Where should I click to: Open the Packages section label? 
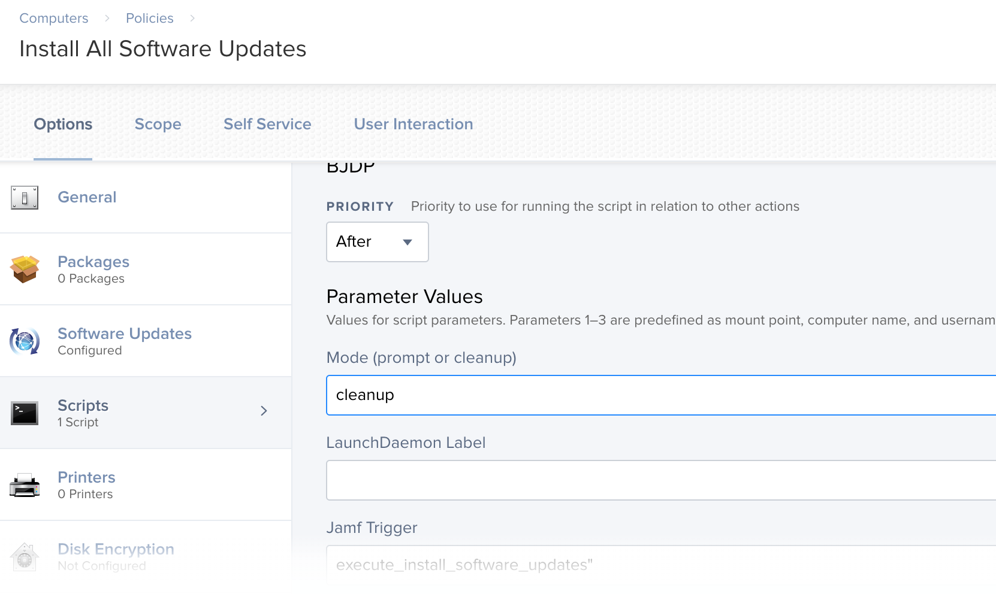(x=93, y=262)
